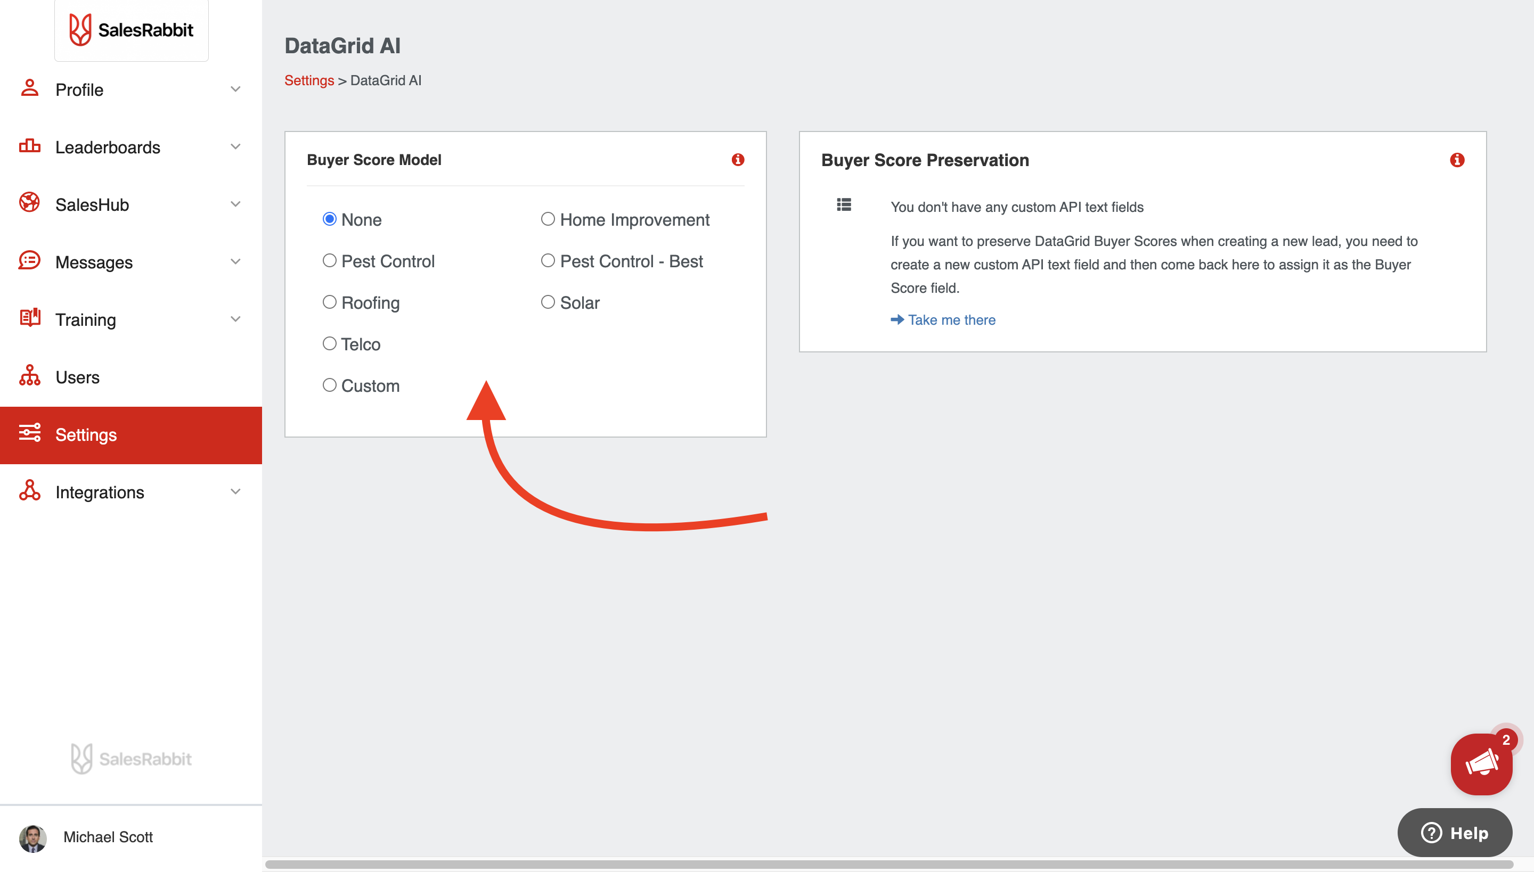Click the list icon in Preservation card

[x=844, y=205]
